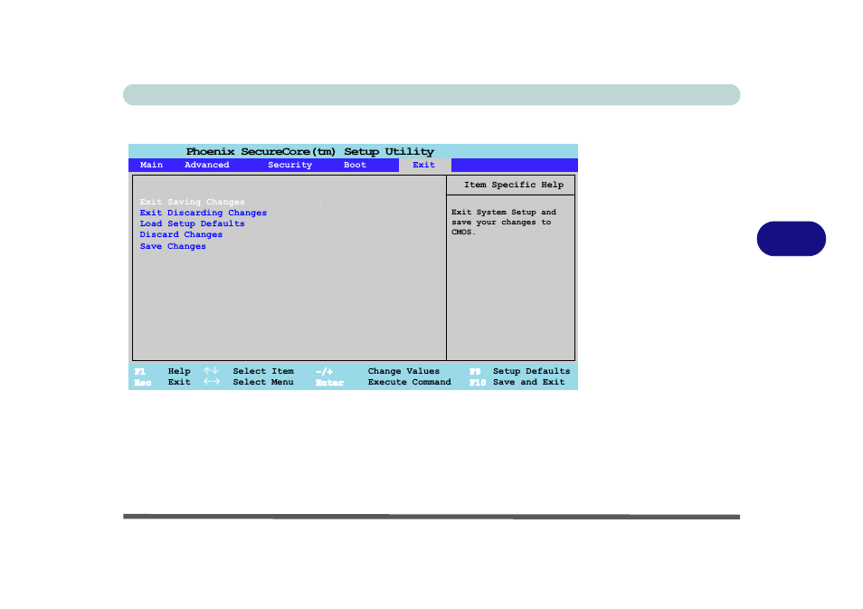This screenshot has height=609, width=863.
Task: Select Load Setup Defaults
Action: click(x=192, y=224)
